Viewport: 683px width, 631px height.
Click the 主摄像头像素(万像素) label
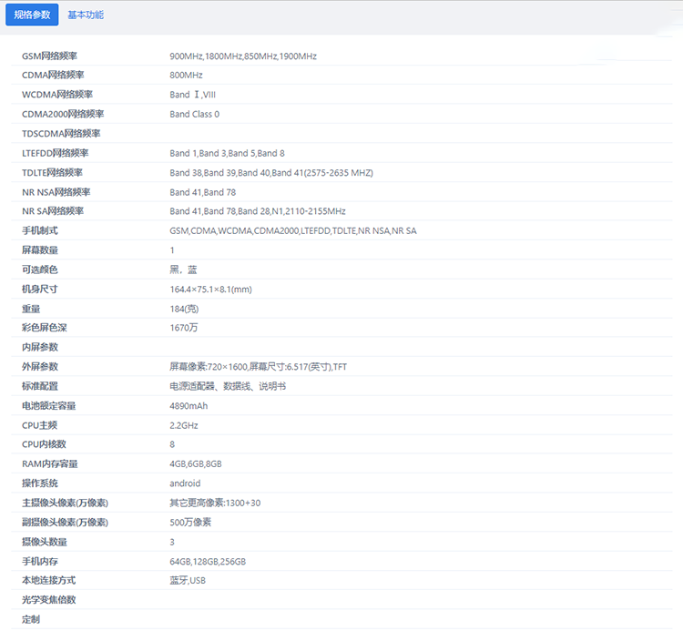[66, 503]
